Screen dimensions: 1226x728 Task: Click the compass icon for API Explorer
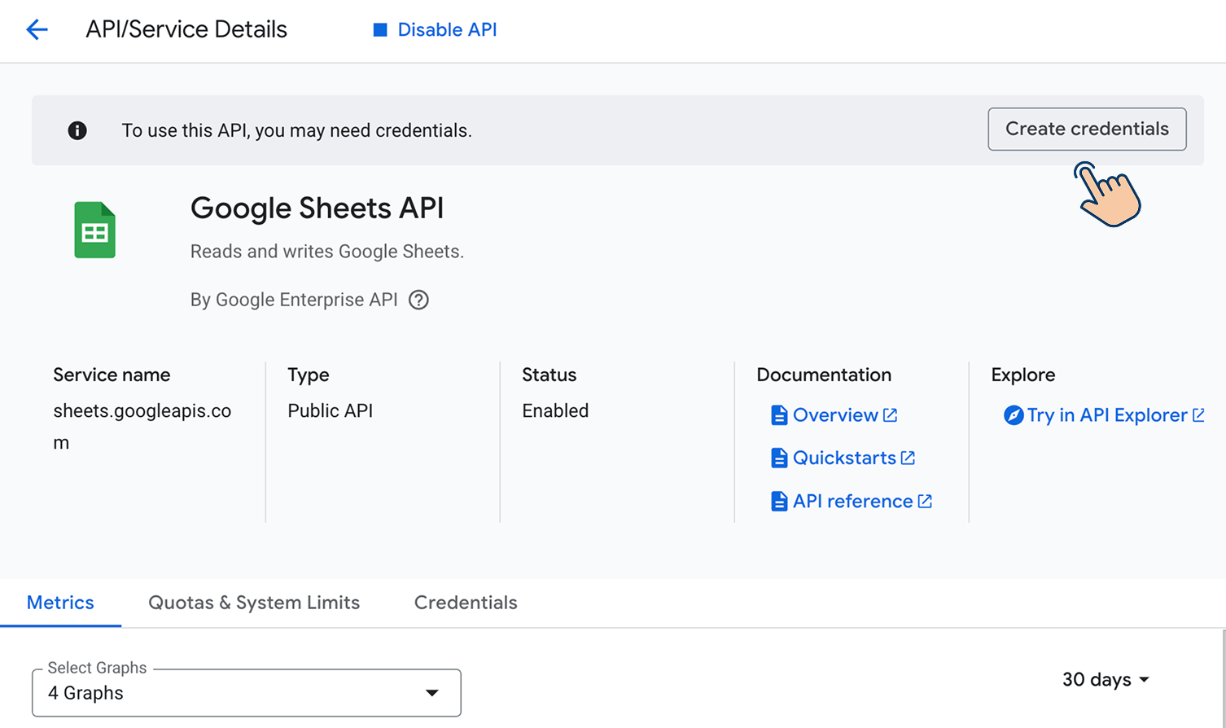[1014, 415]
